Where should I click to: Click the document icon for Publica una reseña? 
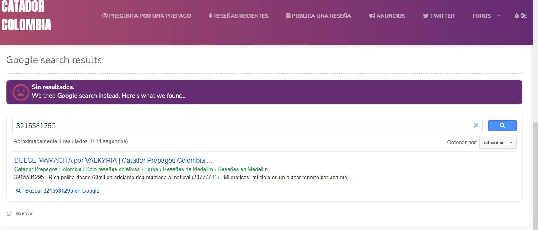point(288,16)
